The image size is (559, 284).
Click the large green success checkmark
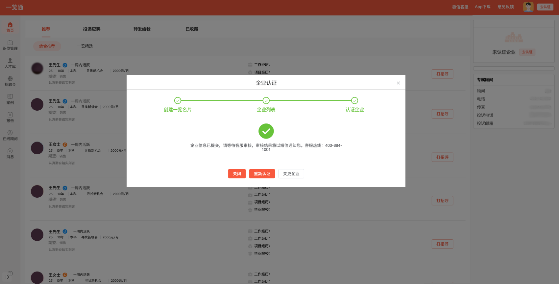[x=266, y=131]
